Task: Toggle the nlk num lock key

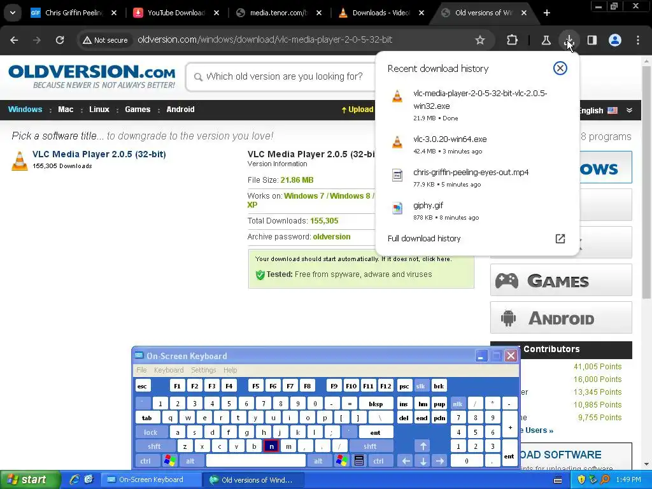Action: click(458, 404)
